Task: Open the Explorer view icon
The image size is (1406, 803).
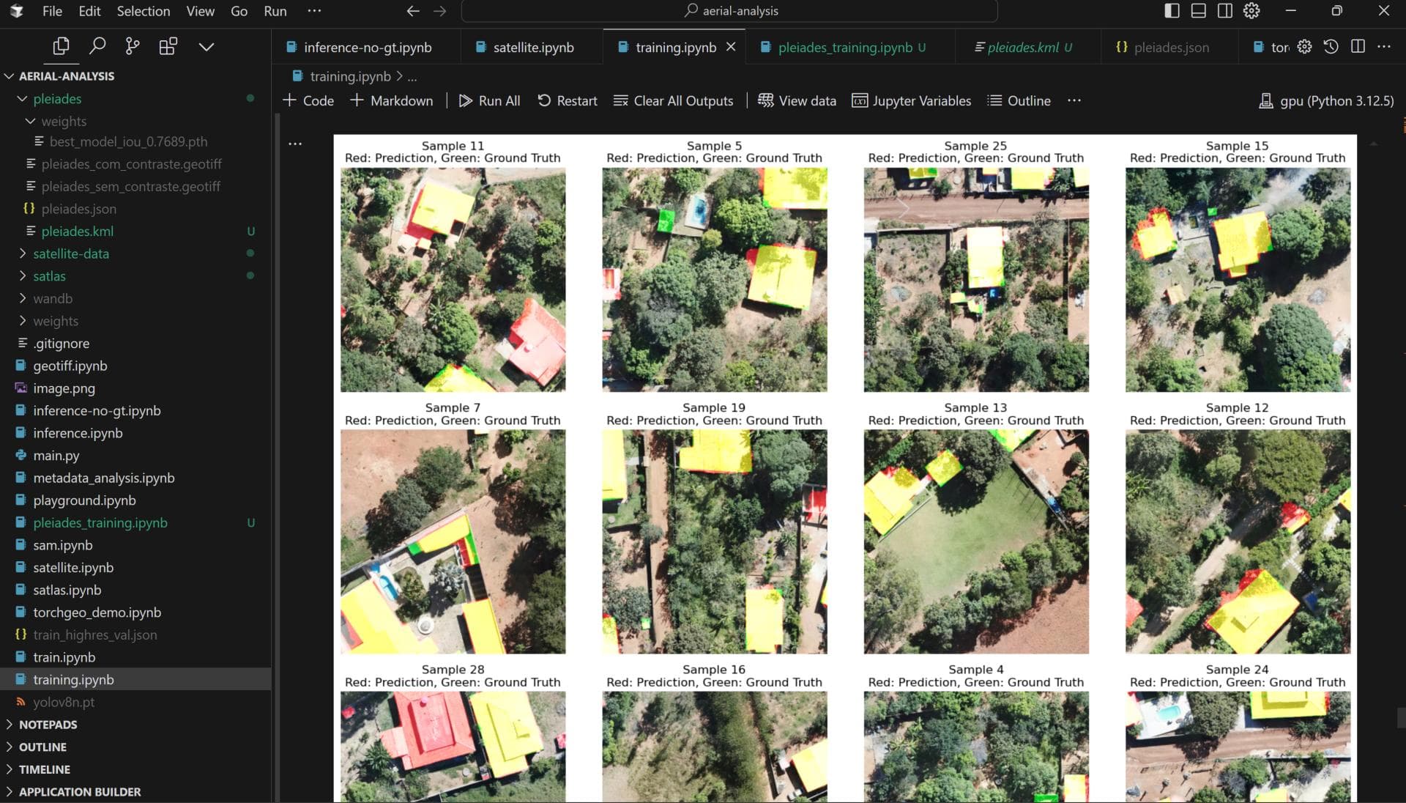Action: point(61,47)
